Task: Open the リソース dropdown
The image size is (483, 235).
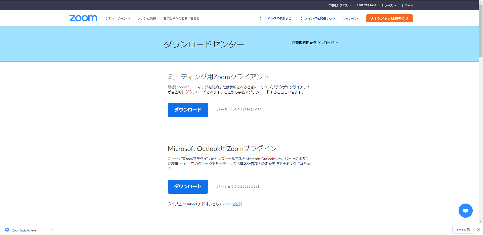Action: coord(389,5)
